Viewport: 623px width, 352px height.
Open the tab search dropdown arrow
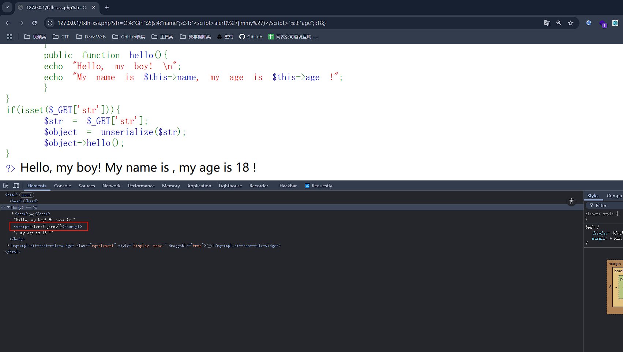pyautogui.click(x=7, y=7)
